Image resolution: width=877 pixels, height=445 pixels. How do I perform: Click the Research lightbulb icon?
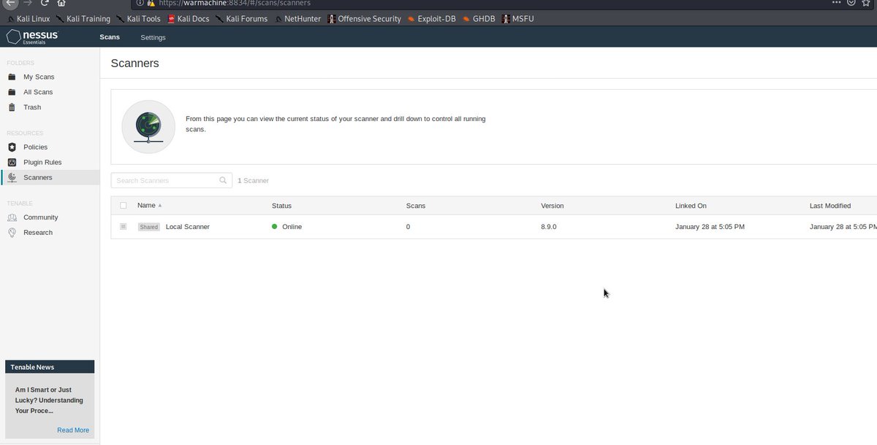pos(12,233)
